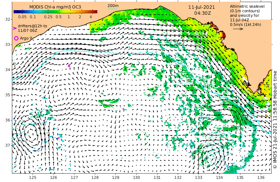Screen dimensions: 280x182
Task: Select the magenta marker near 129E 35.5S
Action: pyautogui.click(x=123, y=109)
